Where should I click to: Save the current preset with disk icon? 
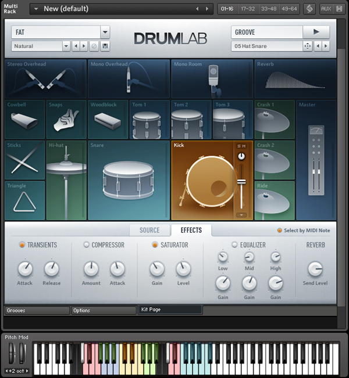[x=105, y=46]
